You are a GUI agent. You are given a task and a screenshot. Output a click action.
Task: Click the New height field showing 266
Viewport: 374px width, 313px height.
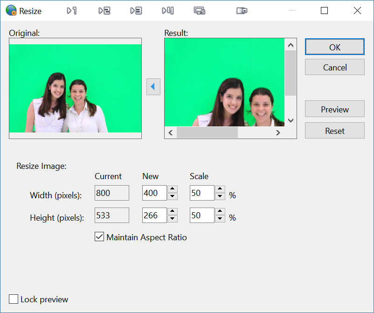pos(154,215)
